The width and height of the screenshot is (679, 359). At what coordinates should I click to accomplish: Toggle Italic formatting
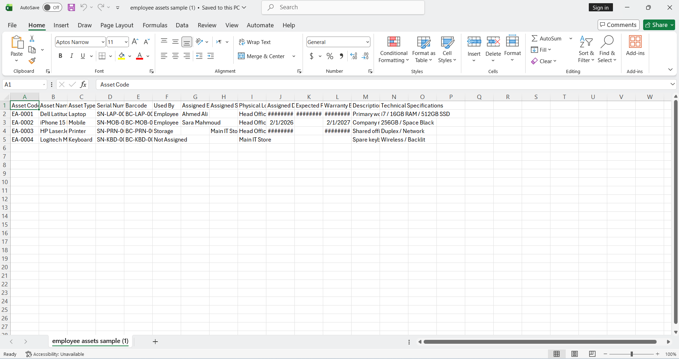72,56
